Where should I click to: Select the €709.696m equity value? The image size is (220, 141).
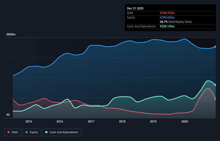(x=167, y=17)
